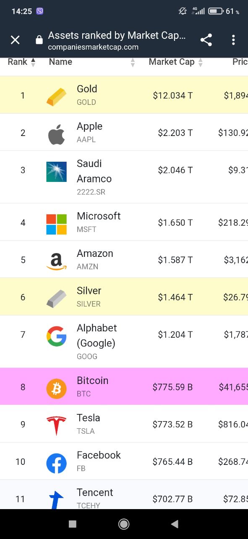Viewport: 248px width, 539px height.
Task: Tap the Android home button
Action: point(124,524)
